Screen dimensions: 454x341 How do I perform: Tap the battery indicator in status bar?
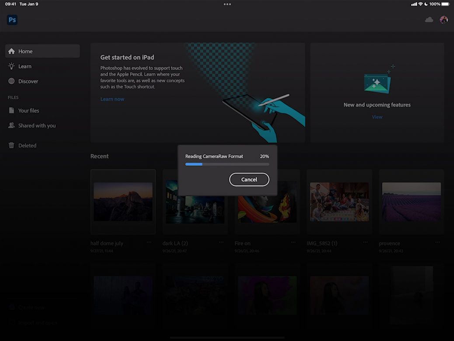pyautogui.click(x=446, y=4)
